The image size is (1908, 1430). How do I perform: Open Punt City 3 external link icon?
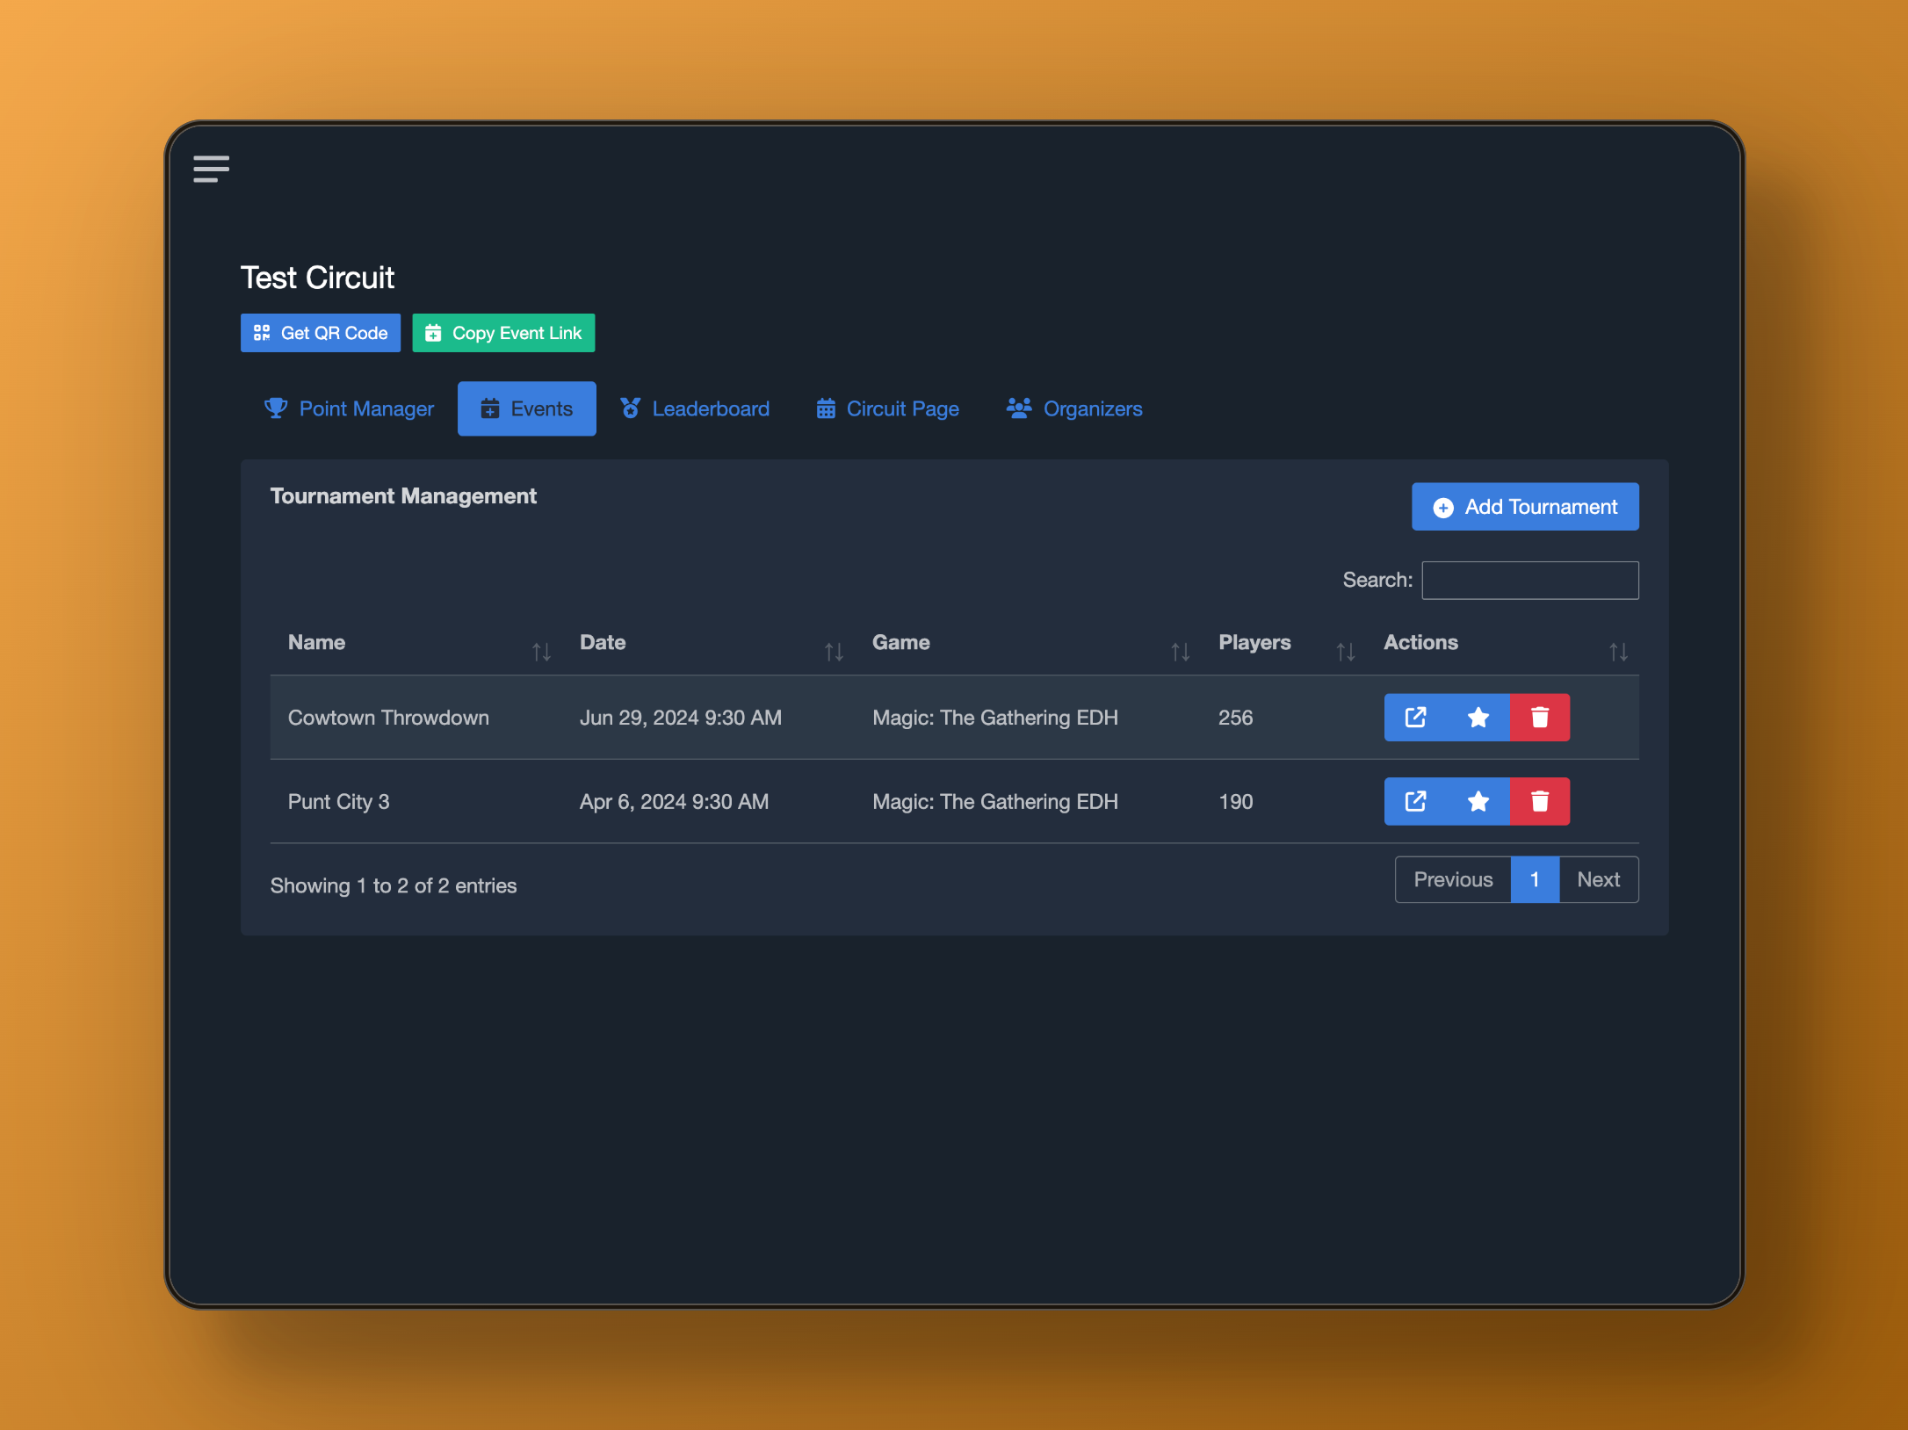[1415, 801]
